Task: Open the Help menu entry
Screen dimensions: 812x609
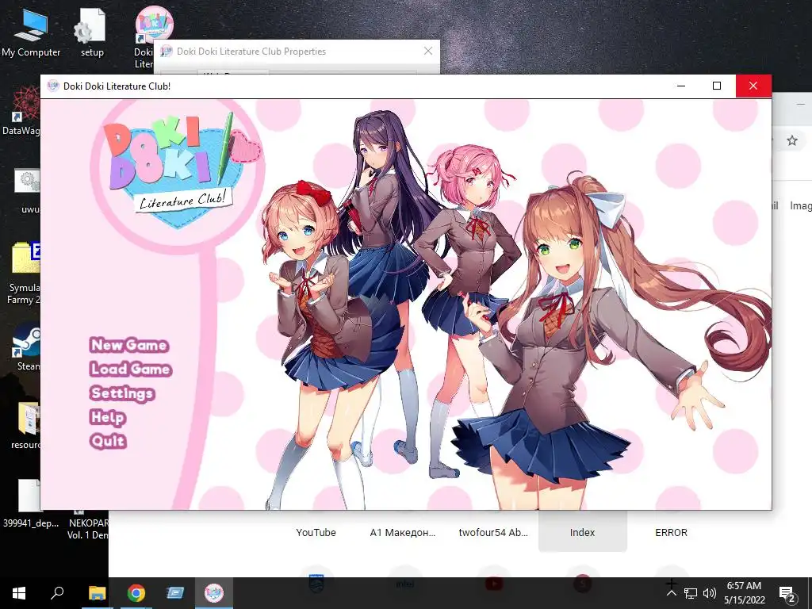Action: 108,417
